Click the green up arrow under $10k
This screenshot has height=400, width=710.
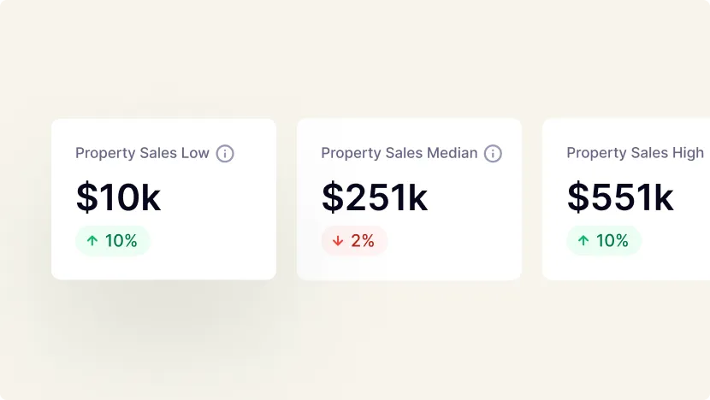[92, 241]
